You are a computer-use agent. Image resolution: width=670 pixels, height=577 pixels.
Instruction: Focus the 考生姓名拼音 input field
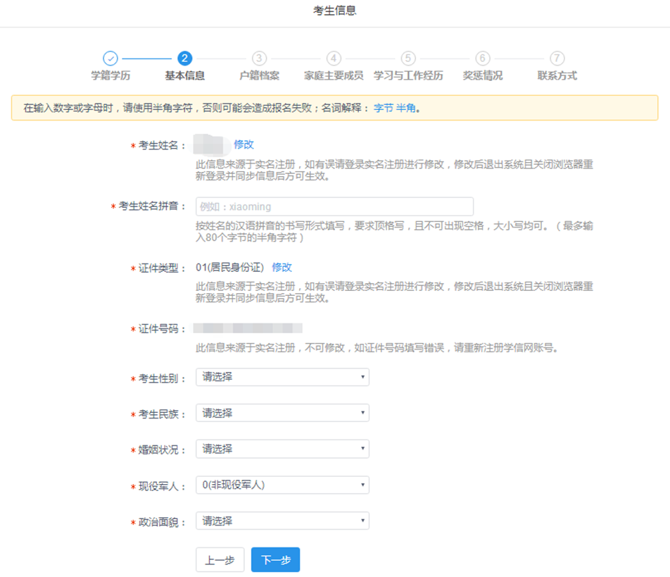click(x=334, y=206)
